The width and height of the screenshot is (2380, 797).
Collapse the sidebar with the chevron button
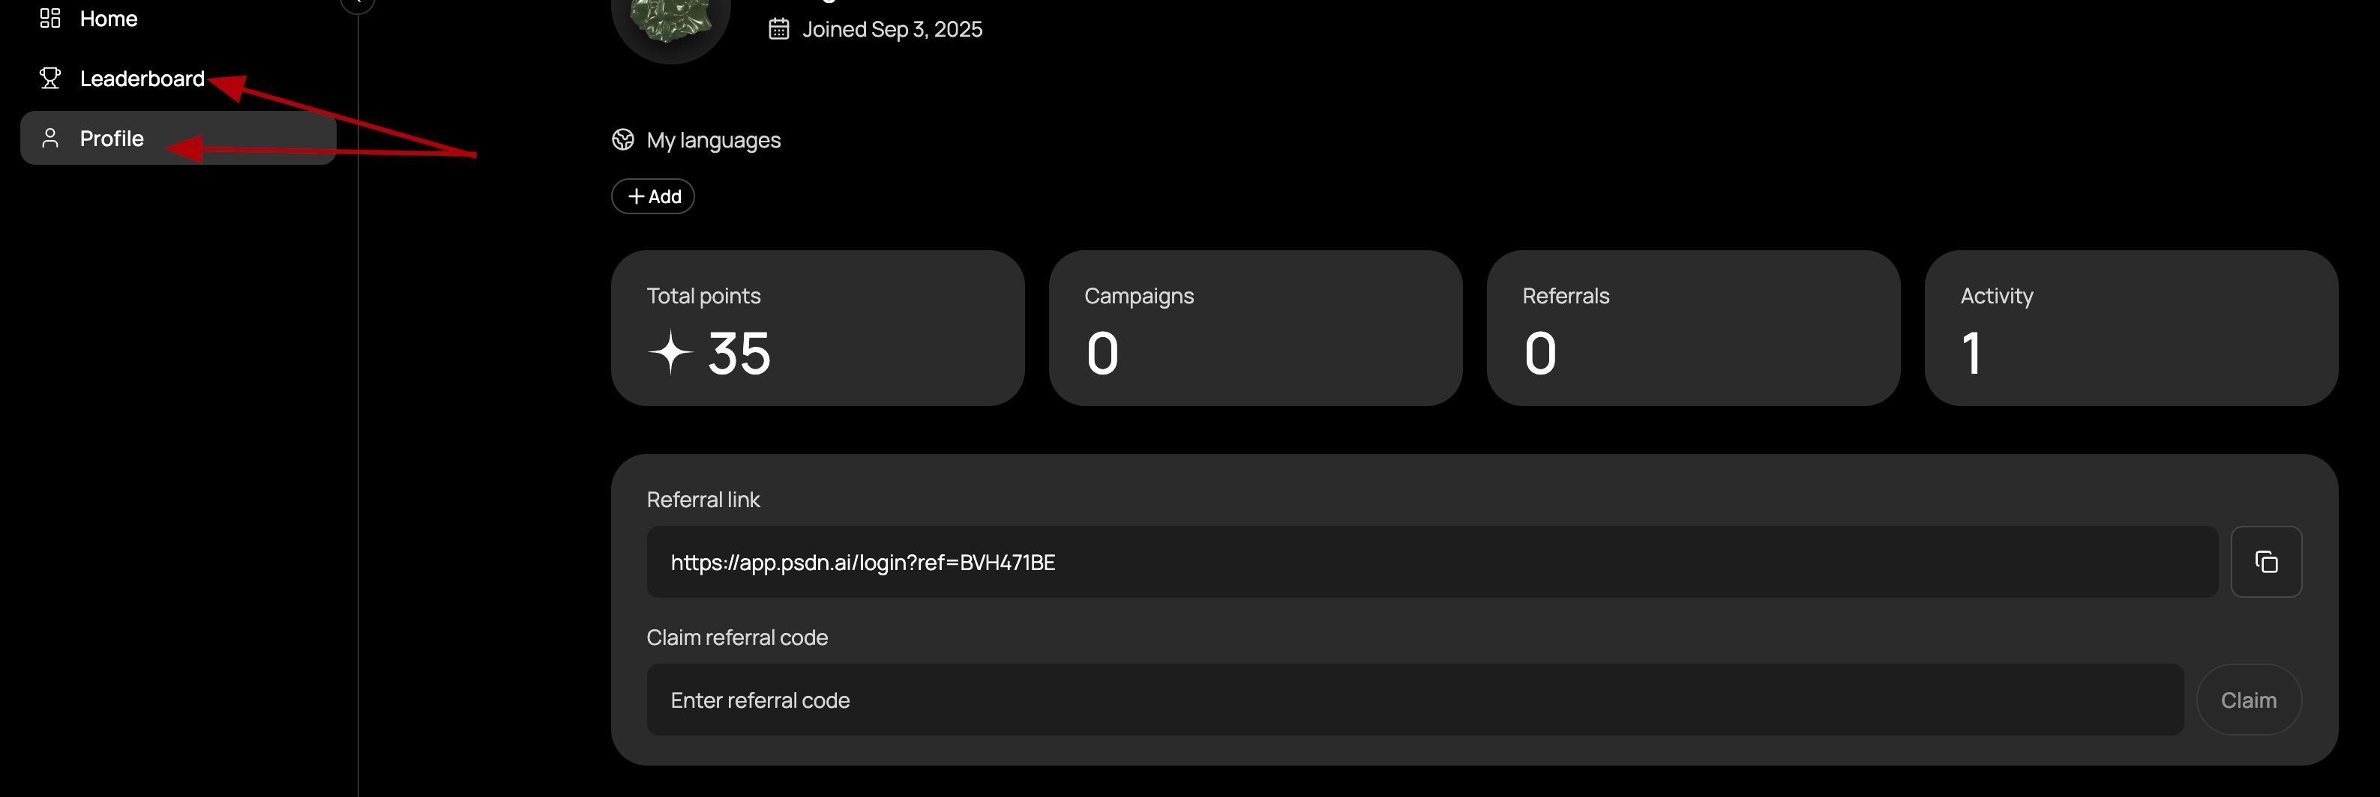(358, 4)
